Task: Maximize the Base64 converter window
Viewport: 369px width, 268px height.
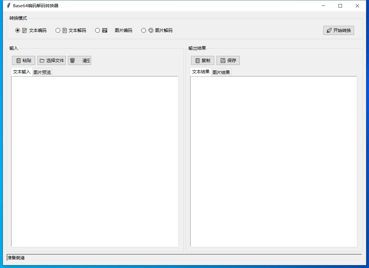Action: tap(340, 6)
